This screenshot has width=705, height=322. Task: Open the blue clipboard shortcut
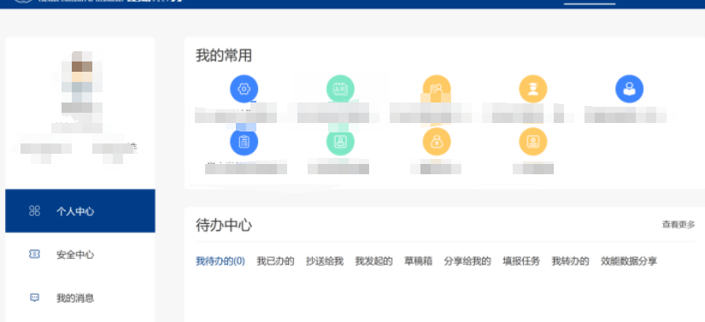(244, 142)
